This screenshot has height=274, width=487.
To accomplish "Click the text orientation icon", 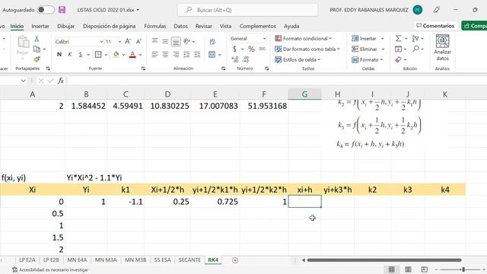I will [186, 41].
